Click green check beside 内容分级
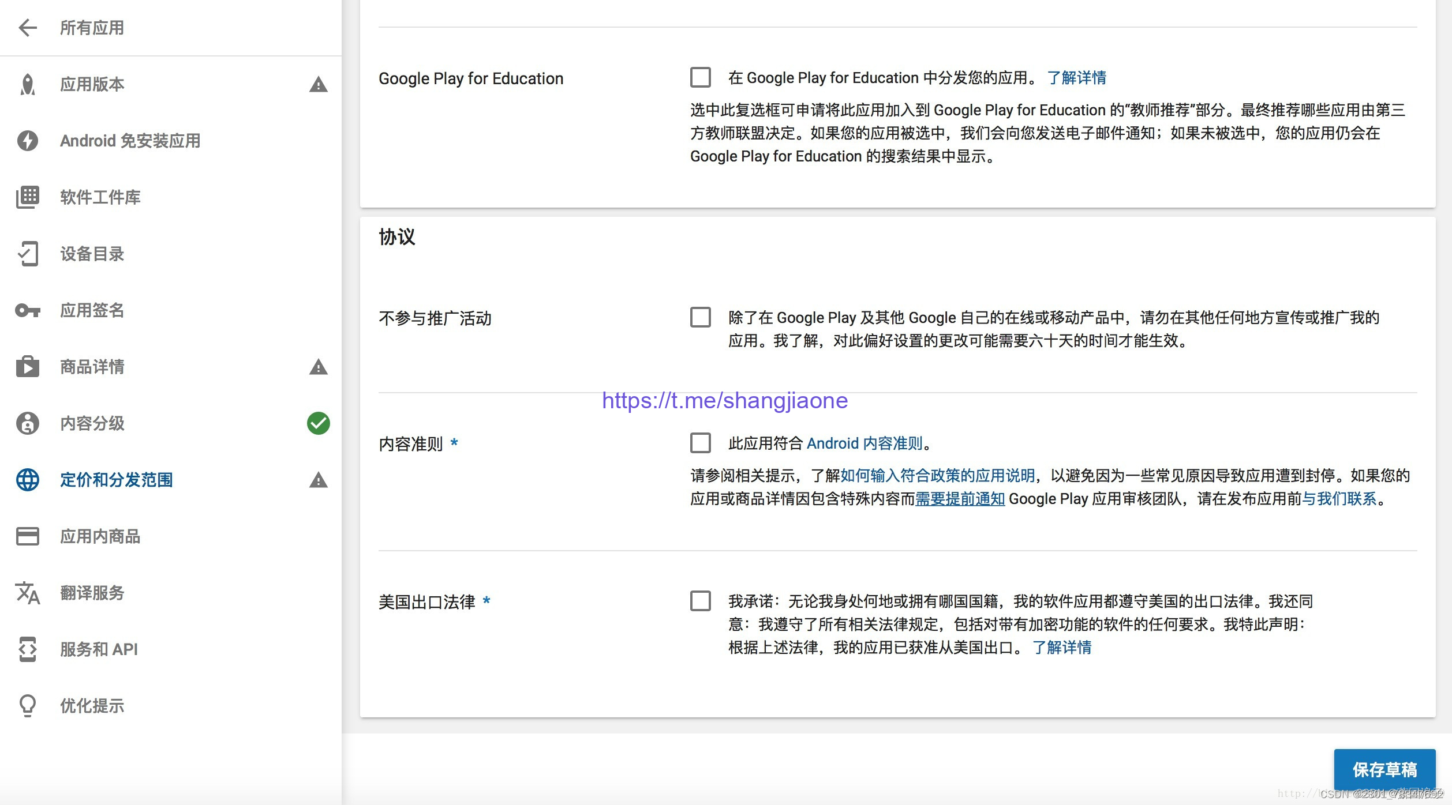Image resolution: width=1452 pixels, height=805 pixels. click(x=318, y=423)
